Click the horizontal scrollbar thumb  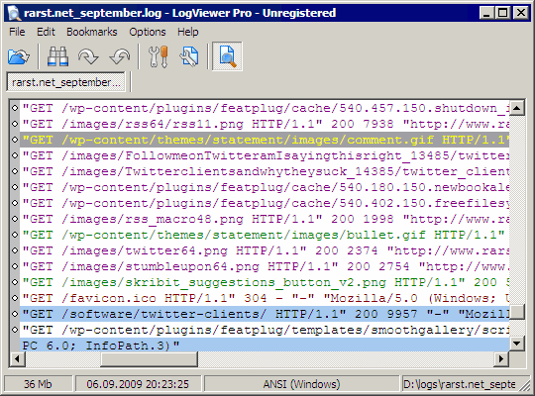(149, 358)
